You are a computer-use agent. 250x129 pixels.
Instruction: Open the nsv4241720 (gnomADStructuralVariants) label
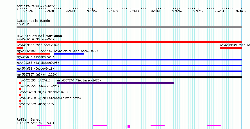(x=50, y=98)
